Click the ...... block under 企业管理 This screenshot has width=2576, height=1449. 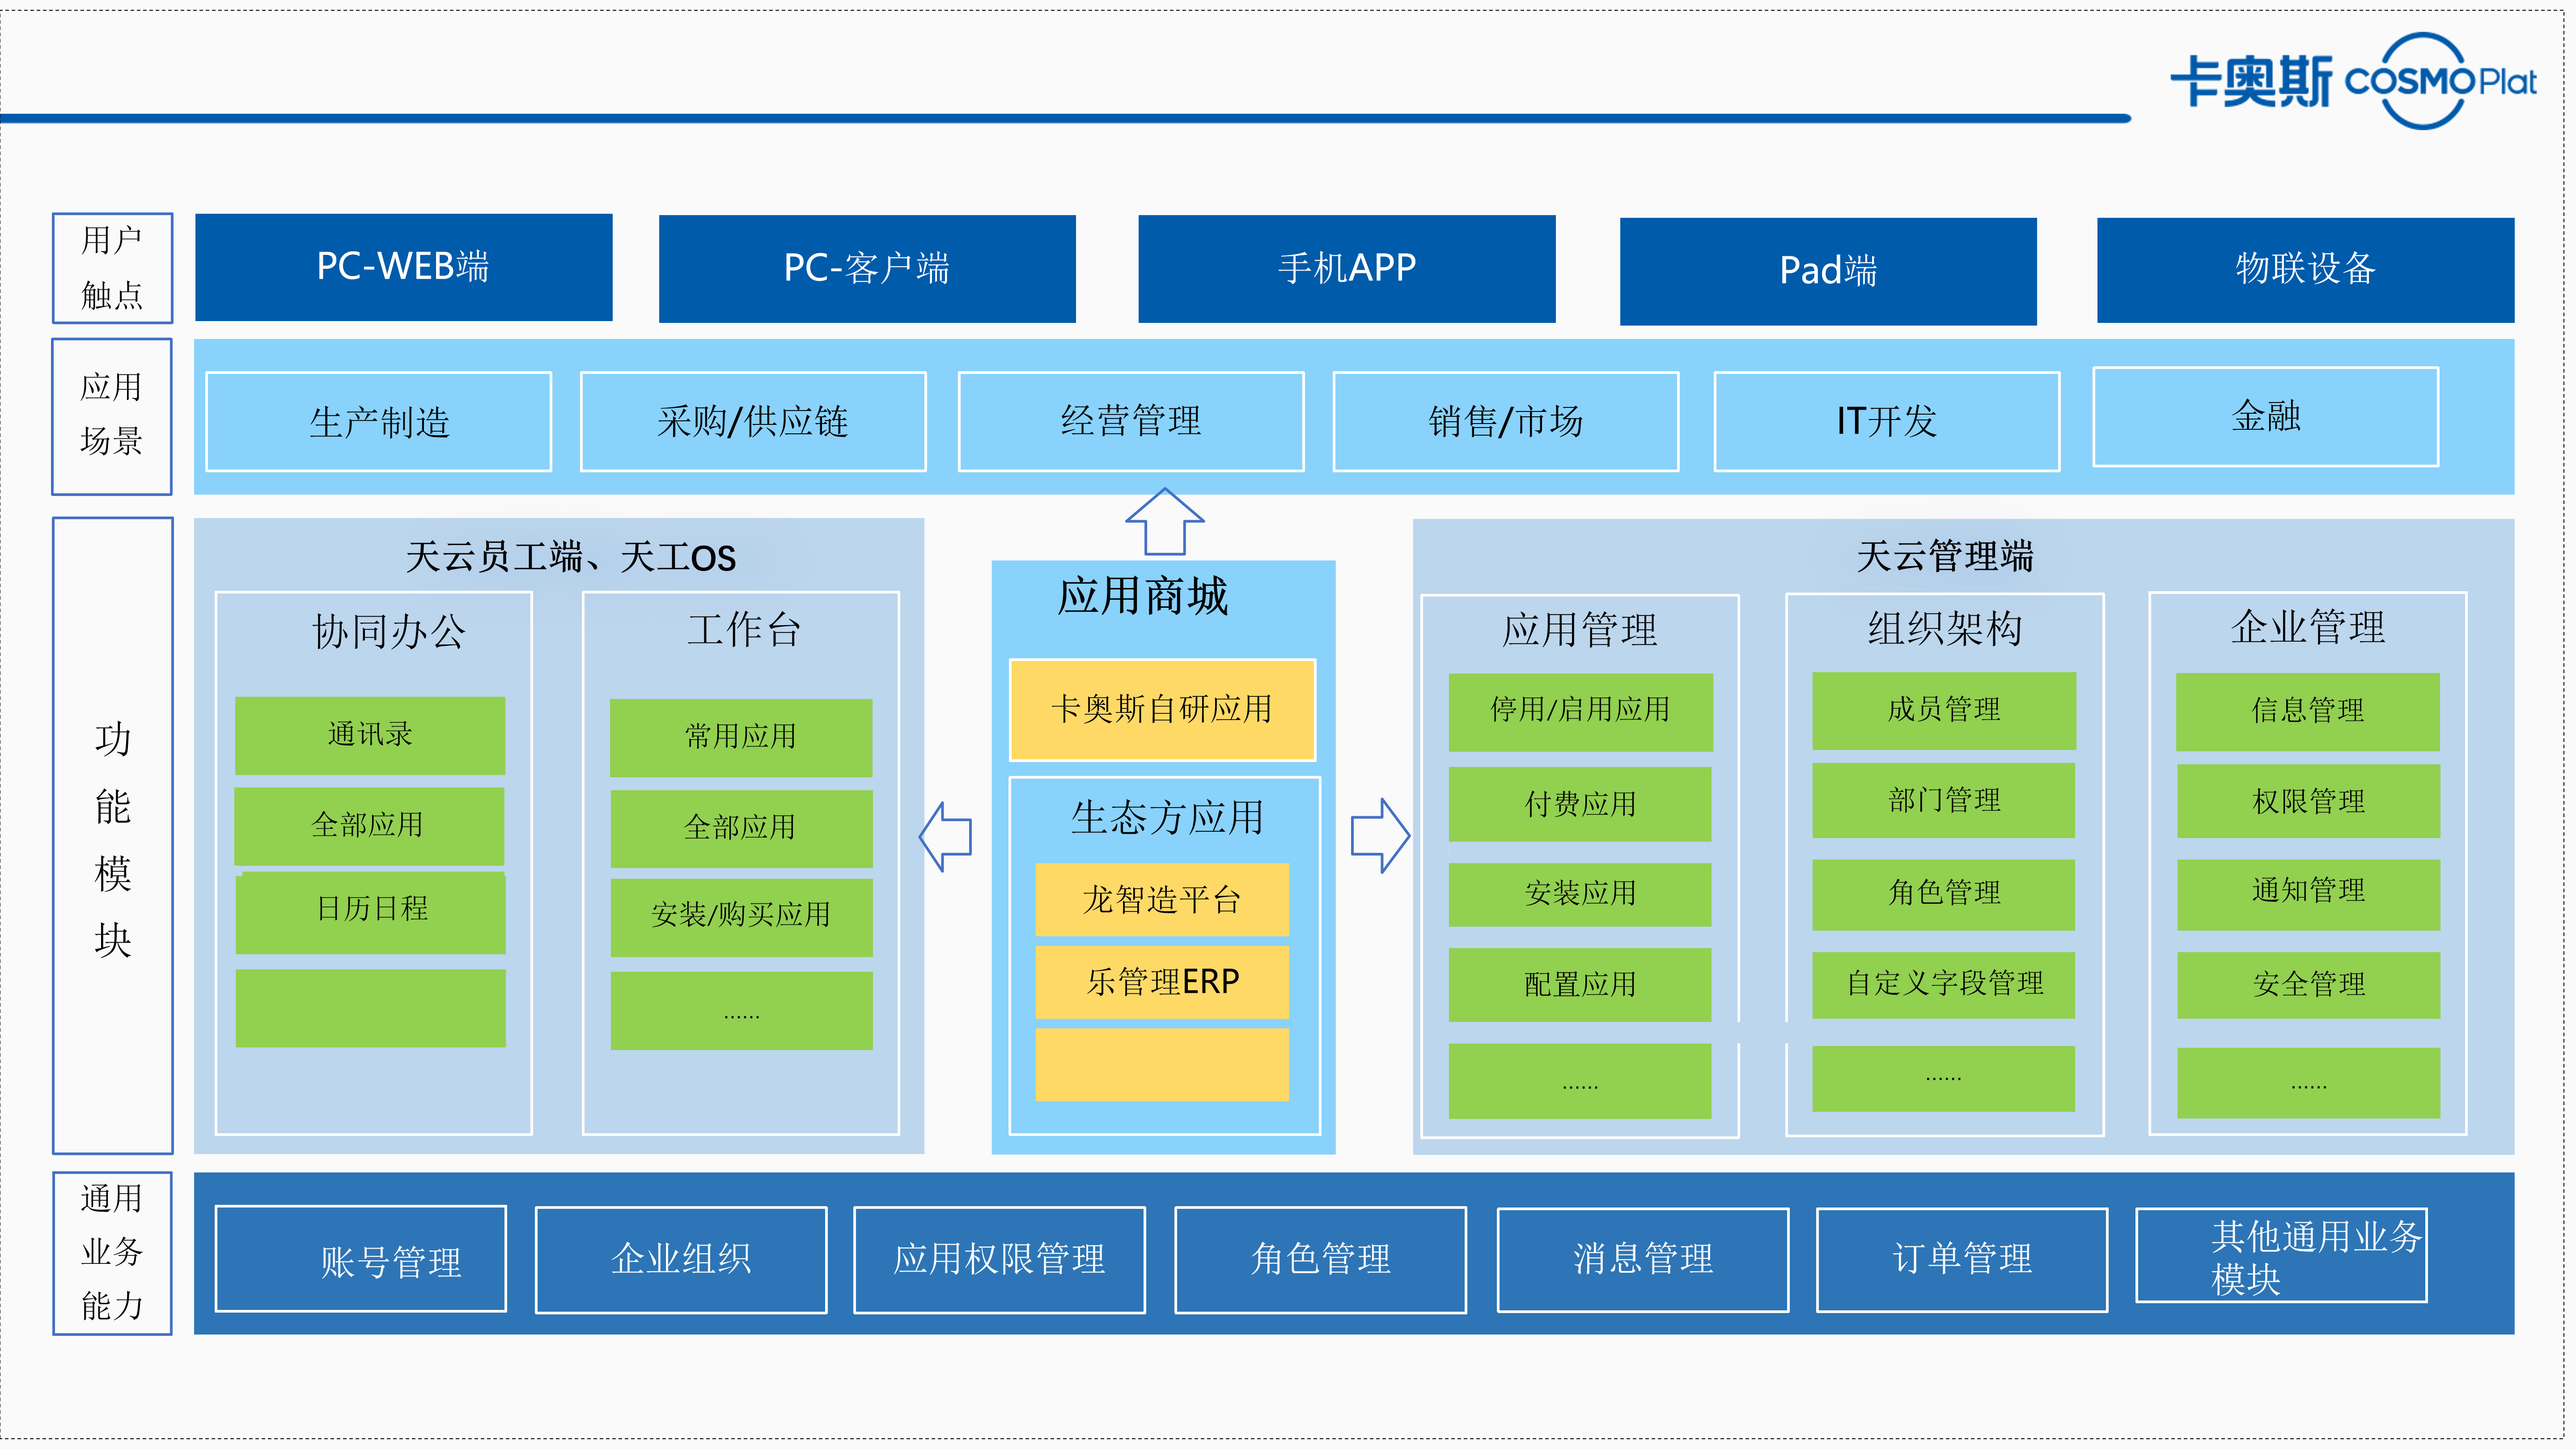pos(2308,1083)
